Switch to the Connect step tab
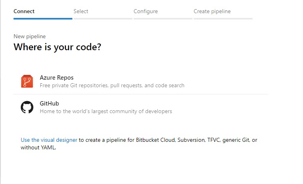303x184 pixels. [x=24, y=11]
